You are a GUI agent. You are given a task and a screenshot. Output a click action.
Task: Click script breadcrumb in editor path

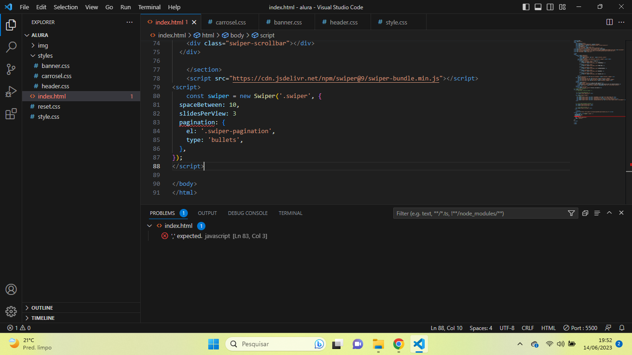263,35
